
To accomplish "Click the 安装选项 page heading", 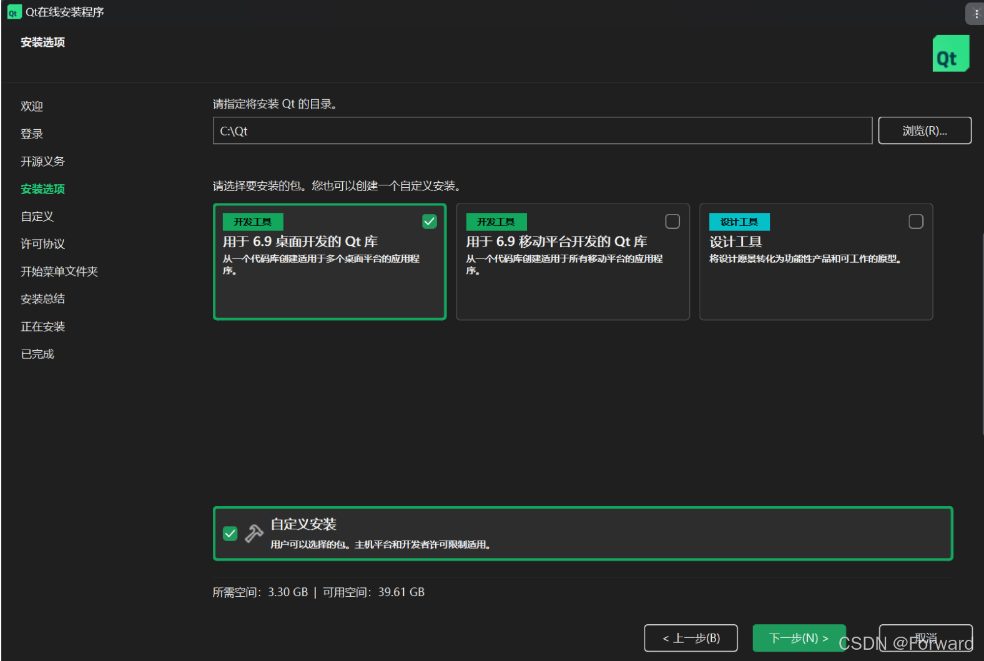I will point(42,42).
